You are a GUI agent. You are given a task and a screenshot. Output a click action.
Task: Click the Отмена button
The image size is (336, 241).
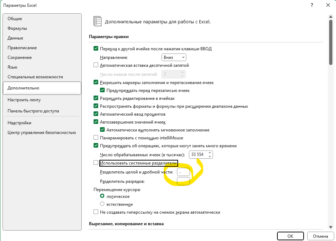point(321,236)
